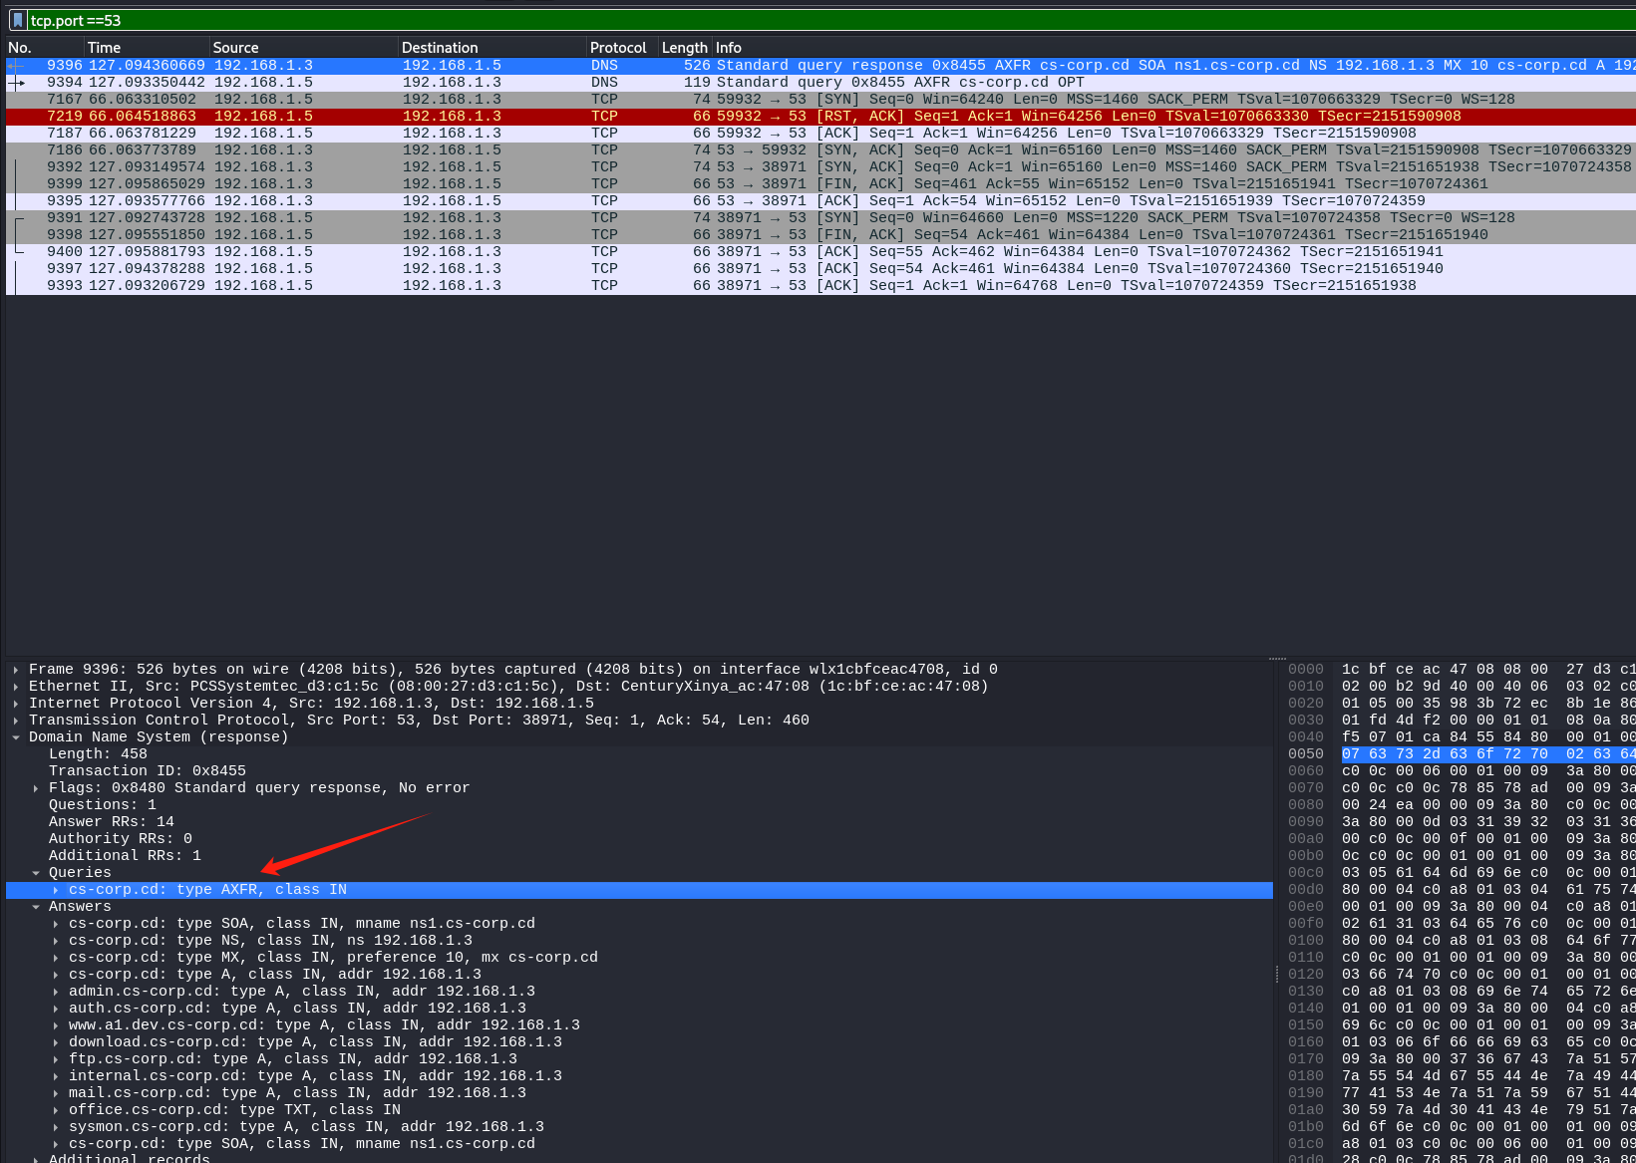1636x1163 pixels.
Task: Select packet 9393 ACK Win=64768
Action: 820,286
